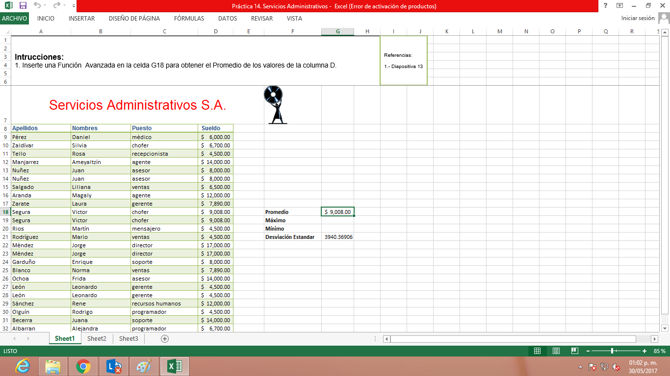The height and width of the screenshot is (376, 670).
Task: Select the Sheet2 worksheet tab
Action: point(97,338)
